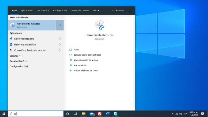Click the ESP language indicator
This screenshot has width=208, height=117.
(185, 114)
